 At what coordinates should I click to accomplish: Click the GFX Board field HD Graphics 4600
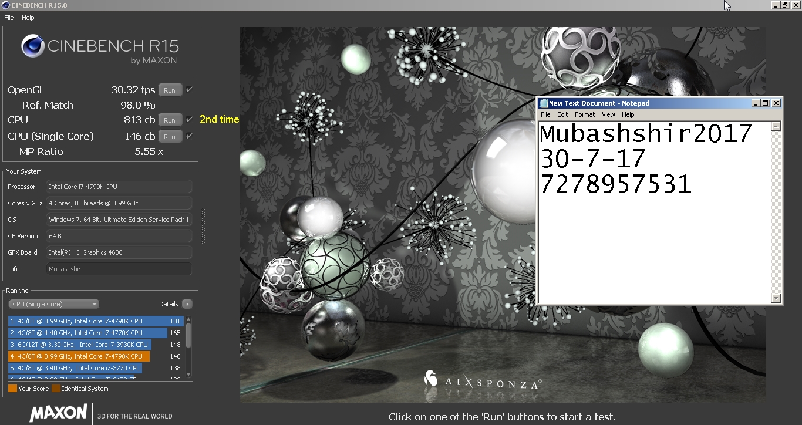point(119,252)
